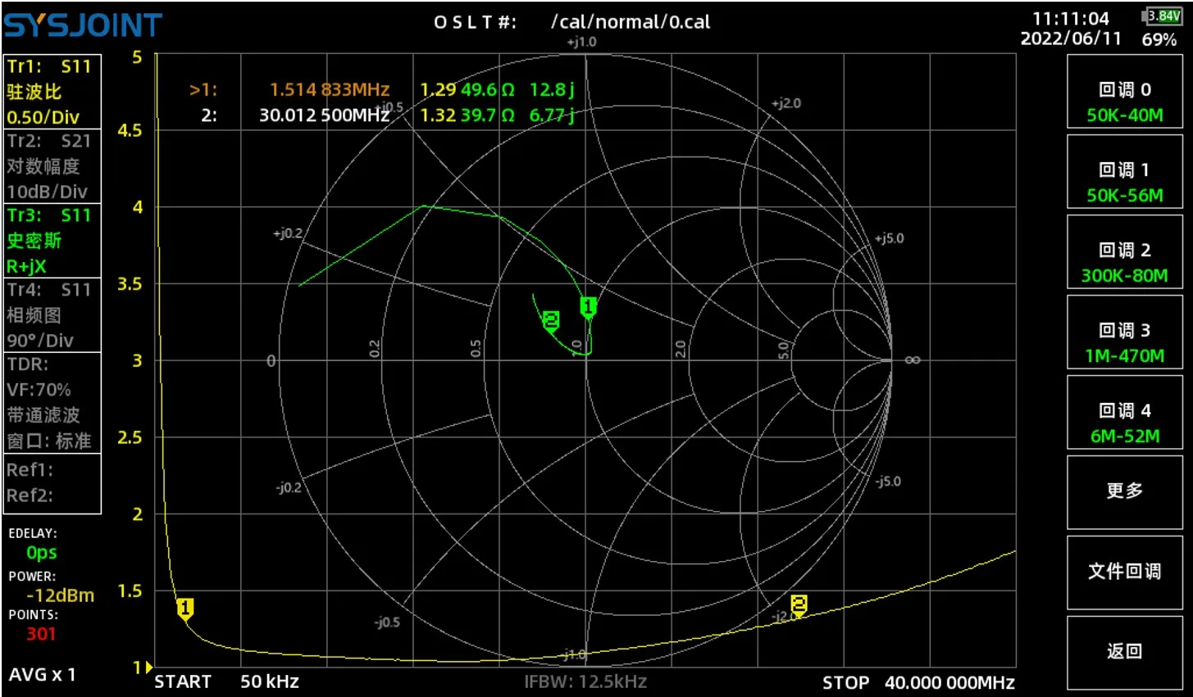Click the yellow reference triangle on left axis

[x=148, y=668]
